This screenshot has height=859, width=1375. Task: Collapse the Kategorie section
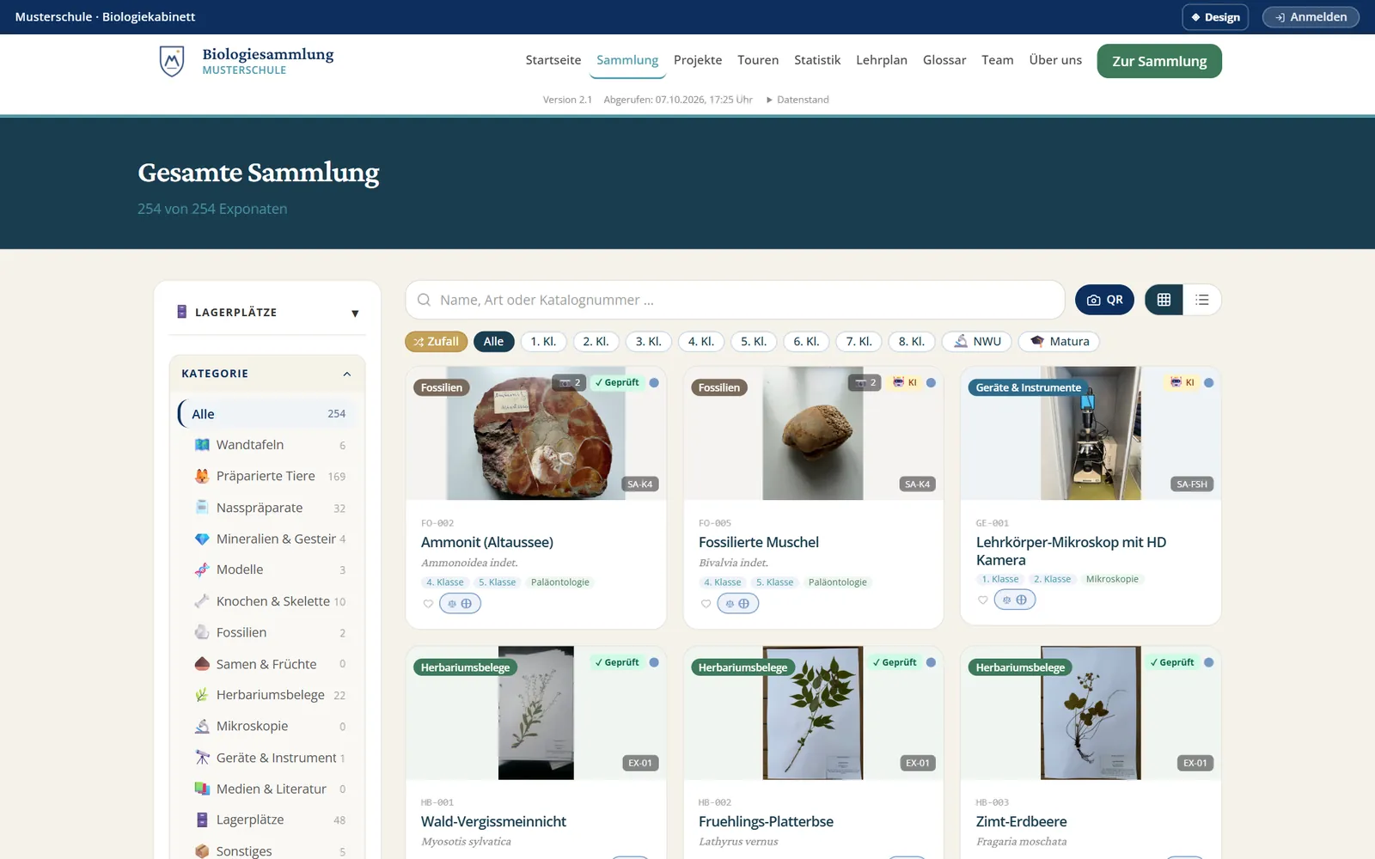coord(268,374)
